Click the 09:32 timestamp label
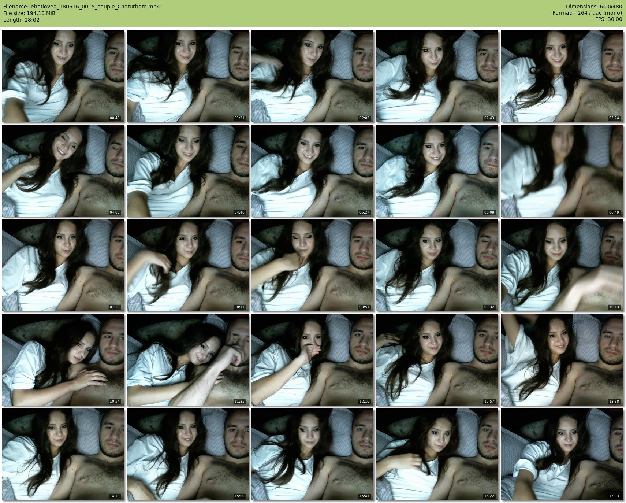This screenshot has width=626, height=503. (x=489, y=307)
